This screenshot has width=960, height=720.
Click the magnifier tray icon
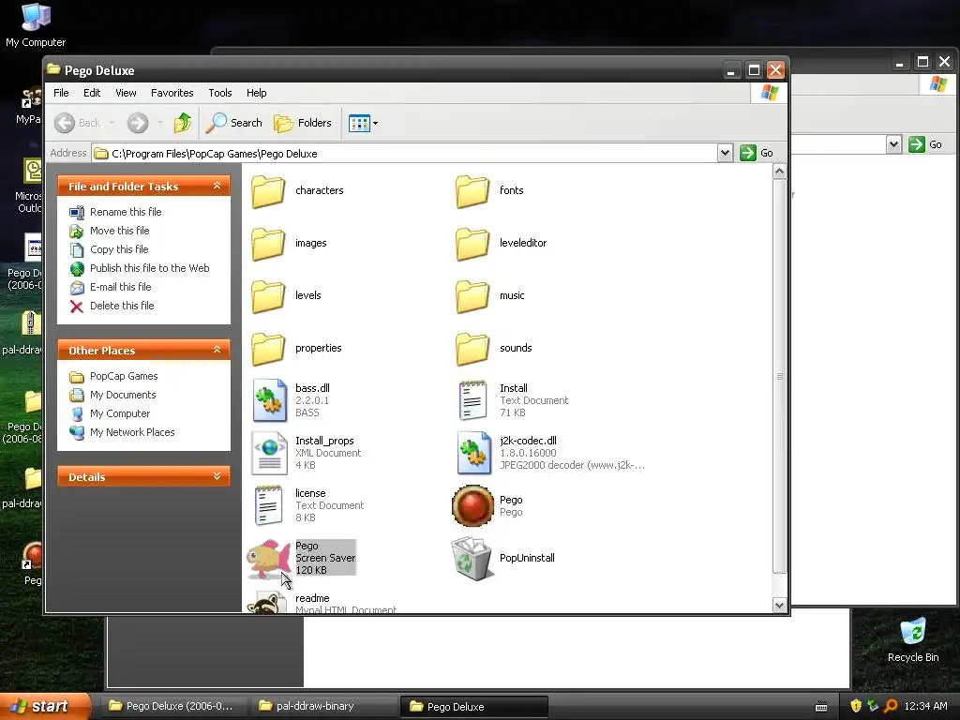coord(891,707)
